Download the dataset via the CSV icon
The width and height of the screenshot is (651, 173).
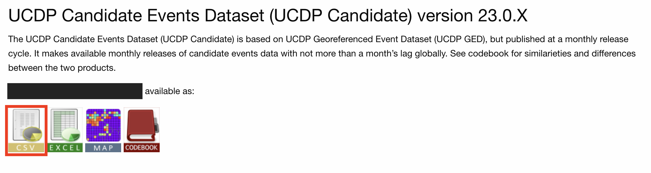26,130
